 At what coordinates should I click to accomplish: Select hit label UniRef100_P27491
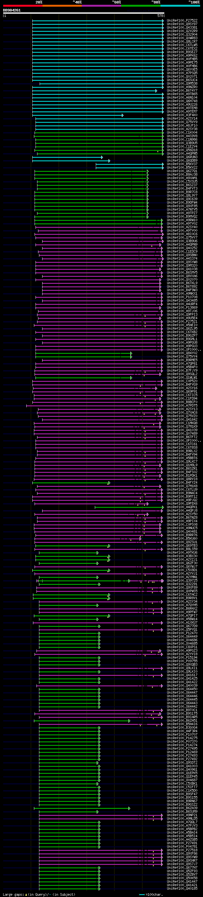(x=182, y=843)
